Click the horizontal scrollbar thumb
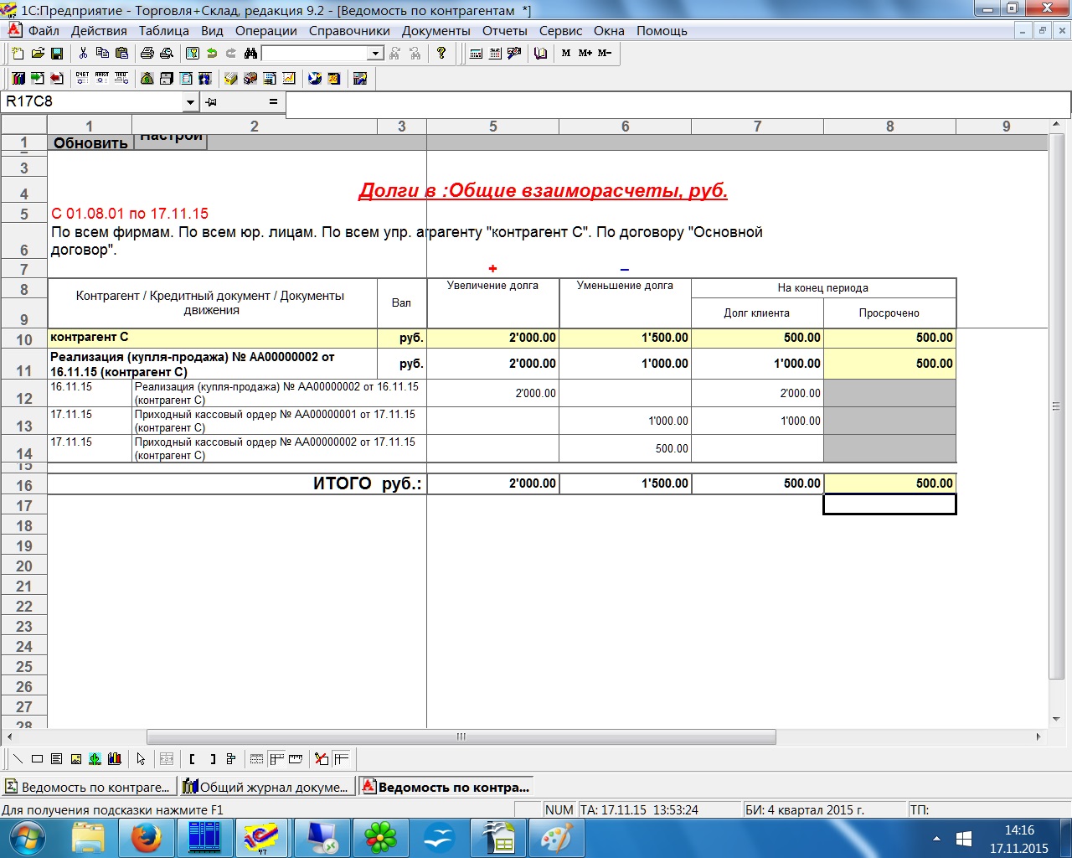The height and width of the screenshot is (858, 1072). [461, 737]
